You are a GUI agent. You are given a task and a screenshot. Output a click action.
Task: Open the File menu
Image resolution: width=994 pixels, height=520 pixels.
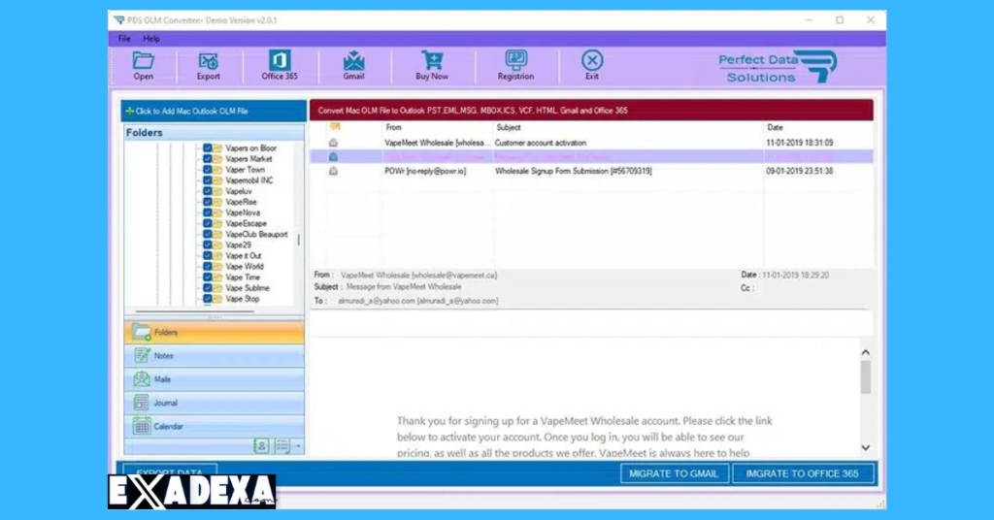click(124, 39)
